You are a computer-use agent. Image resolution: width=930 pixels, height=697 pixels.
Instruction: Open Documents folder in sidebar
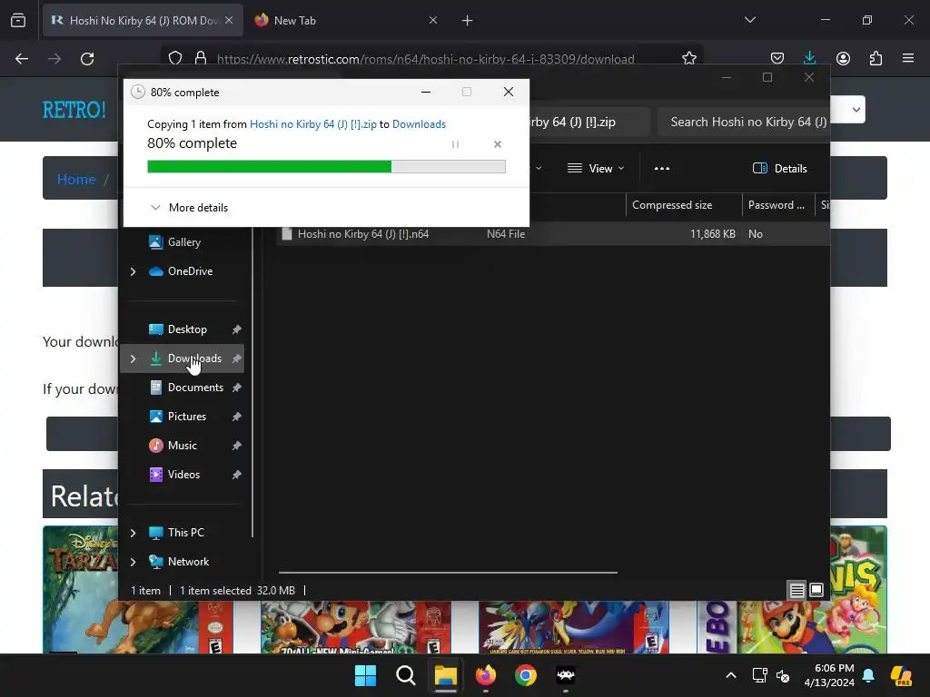click(x=195, y=387)
